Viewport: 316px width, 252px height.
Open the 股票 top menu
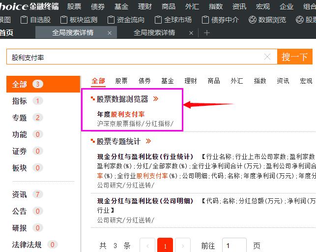coord(74,6)
